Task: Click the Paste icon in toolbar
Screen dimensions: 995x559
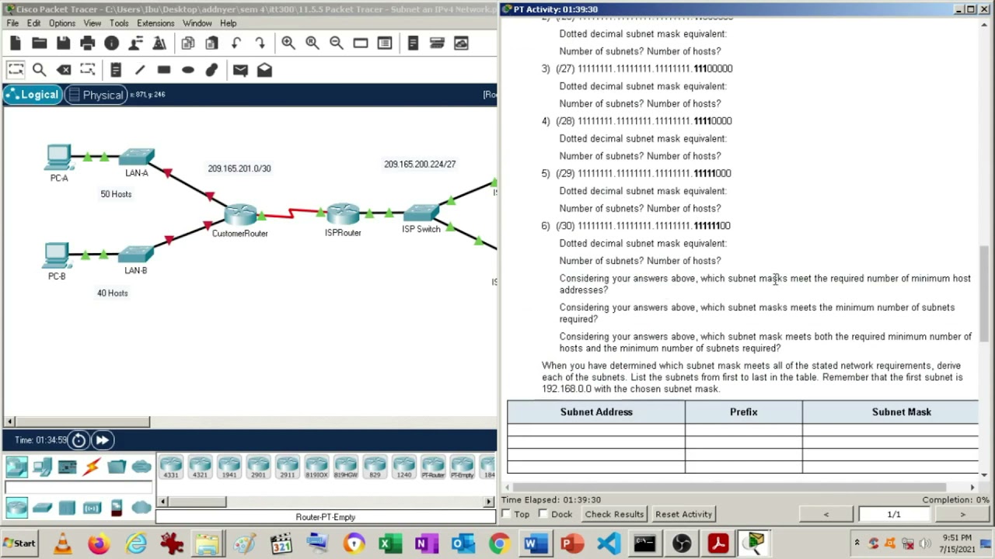Action: [212, 43]
